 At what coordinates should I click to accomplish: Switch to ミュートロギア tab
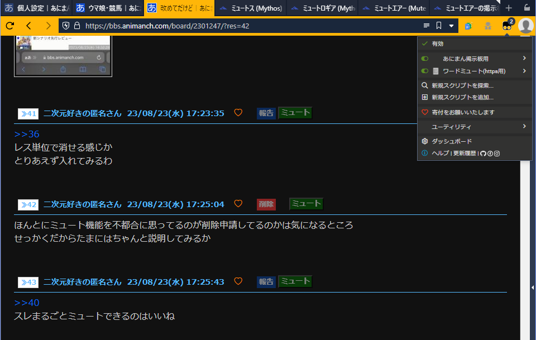[x=322, y=8]
